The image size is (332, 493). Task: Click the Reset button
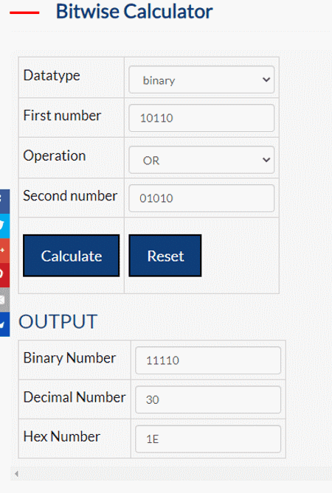coord(165,256)
